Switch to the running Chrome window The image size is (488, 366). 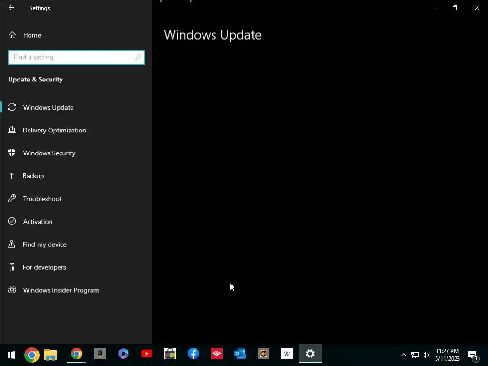(77, 354)
